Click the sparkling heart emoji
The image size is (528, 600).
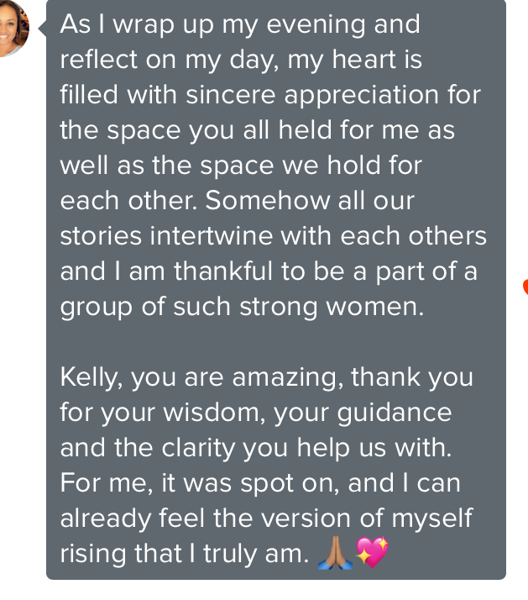coord(373,554)
